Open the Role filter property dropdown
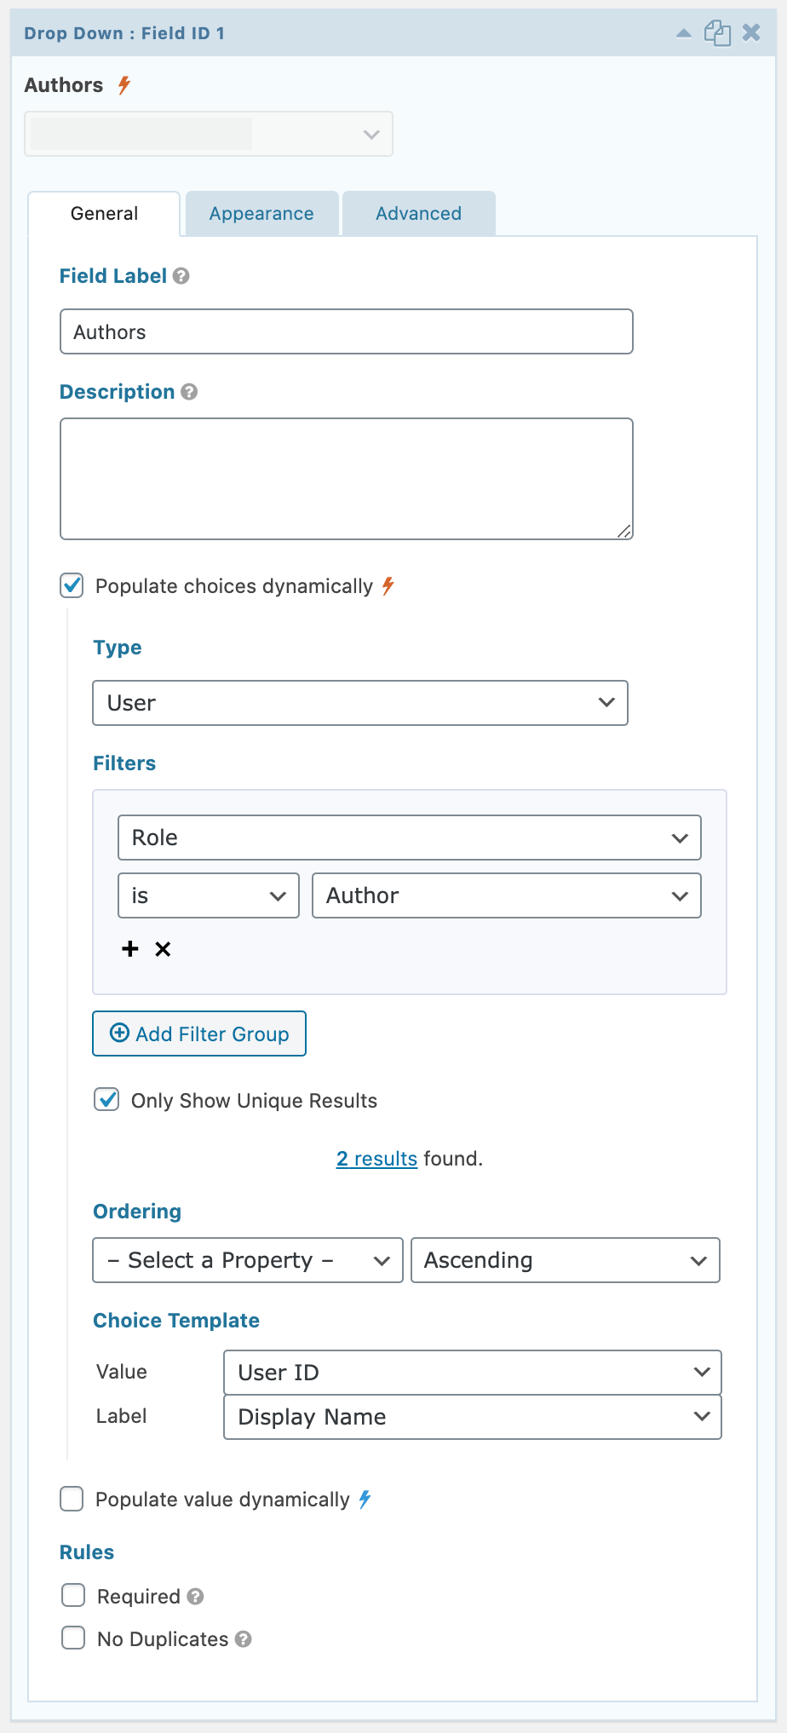This screenshot has width=787, height=1733. (410, 838)
